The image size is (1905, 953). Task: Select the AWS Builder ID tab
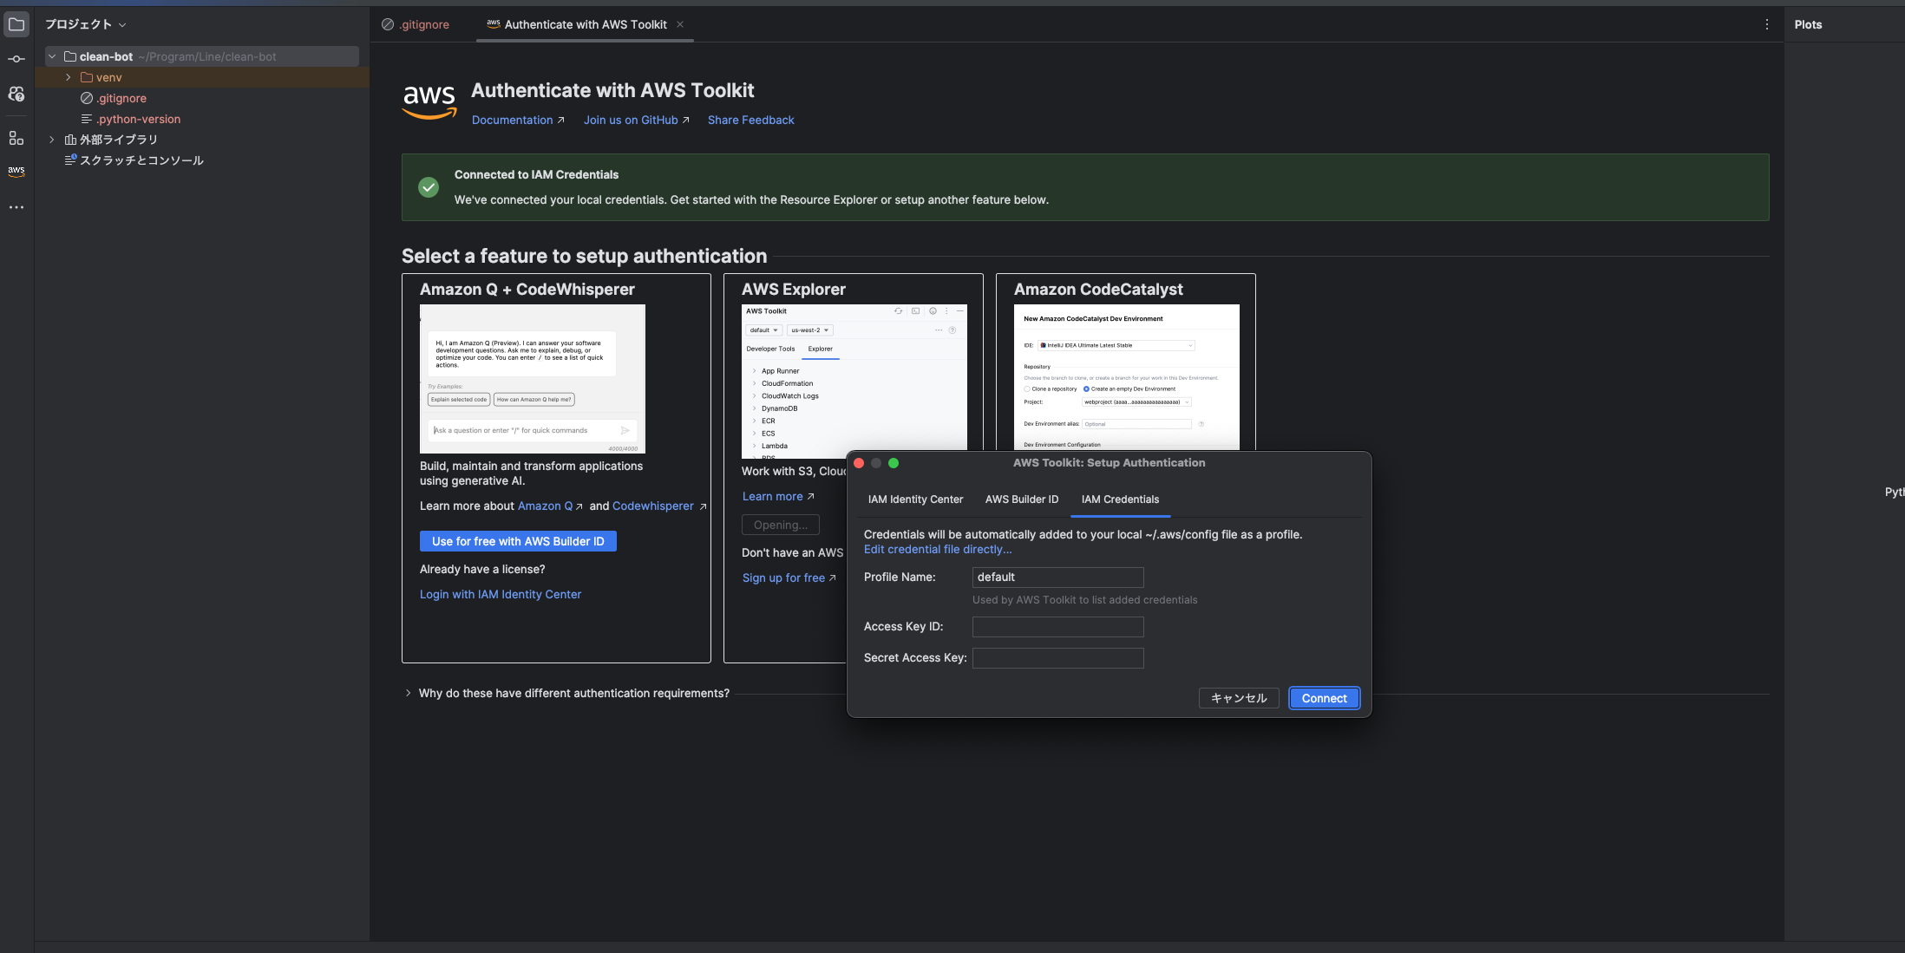[x=1020, y=499]
